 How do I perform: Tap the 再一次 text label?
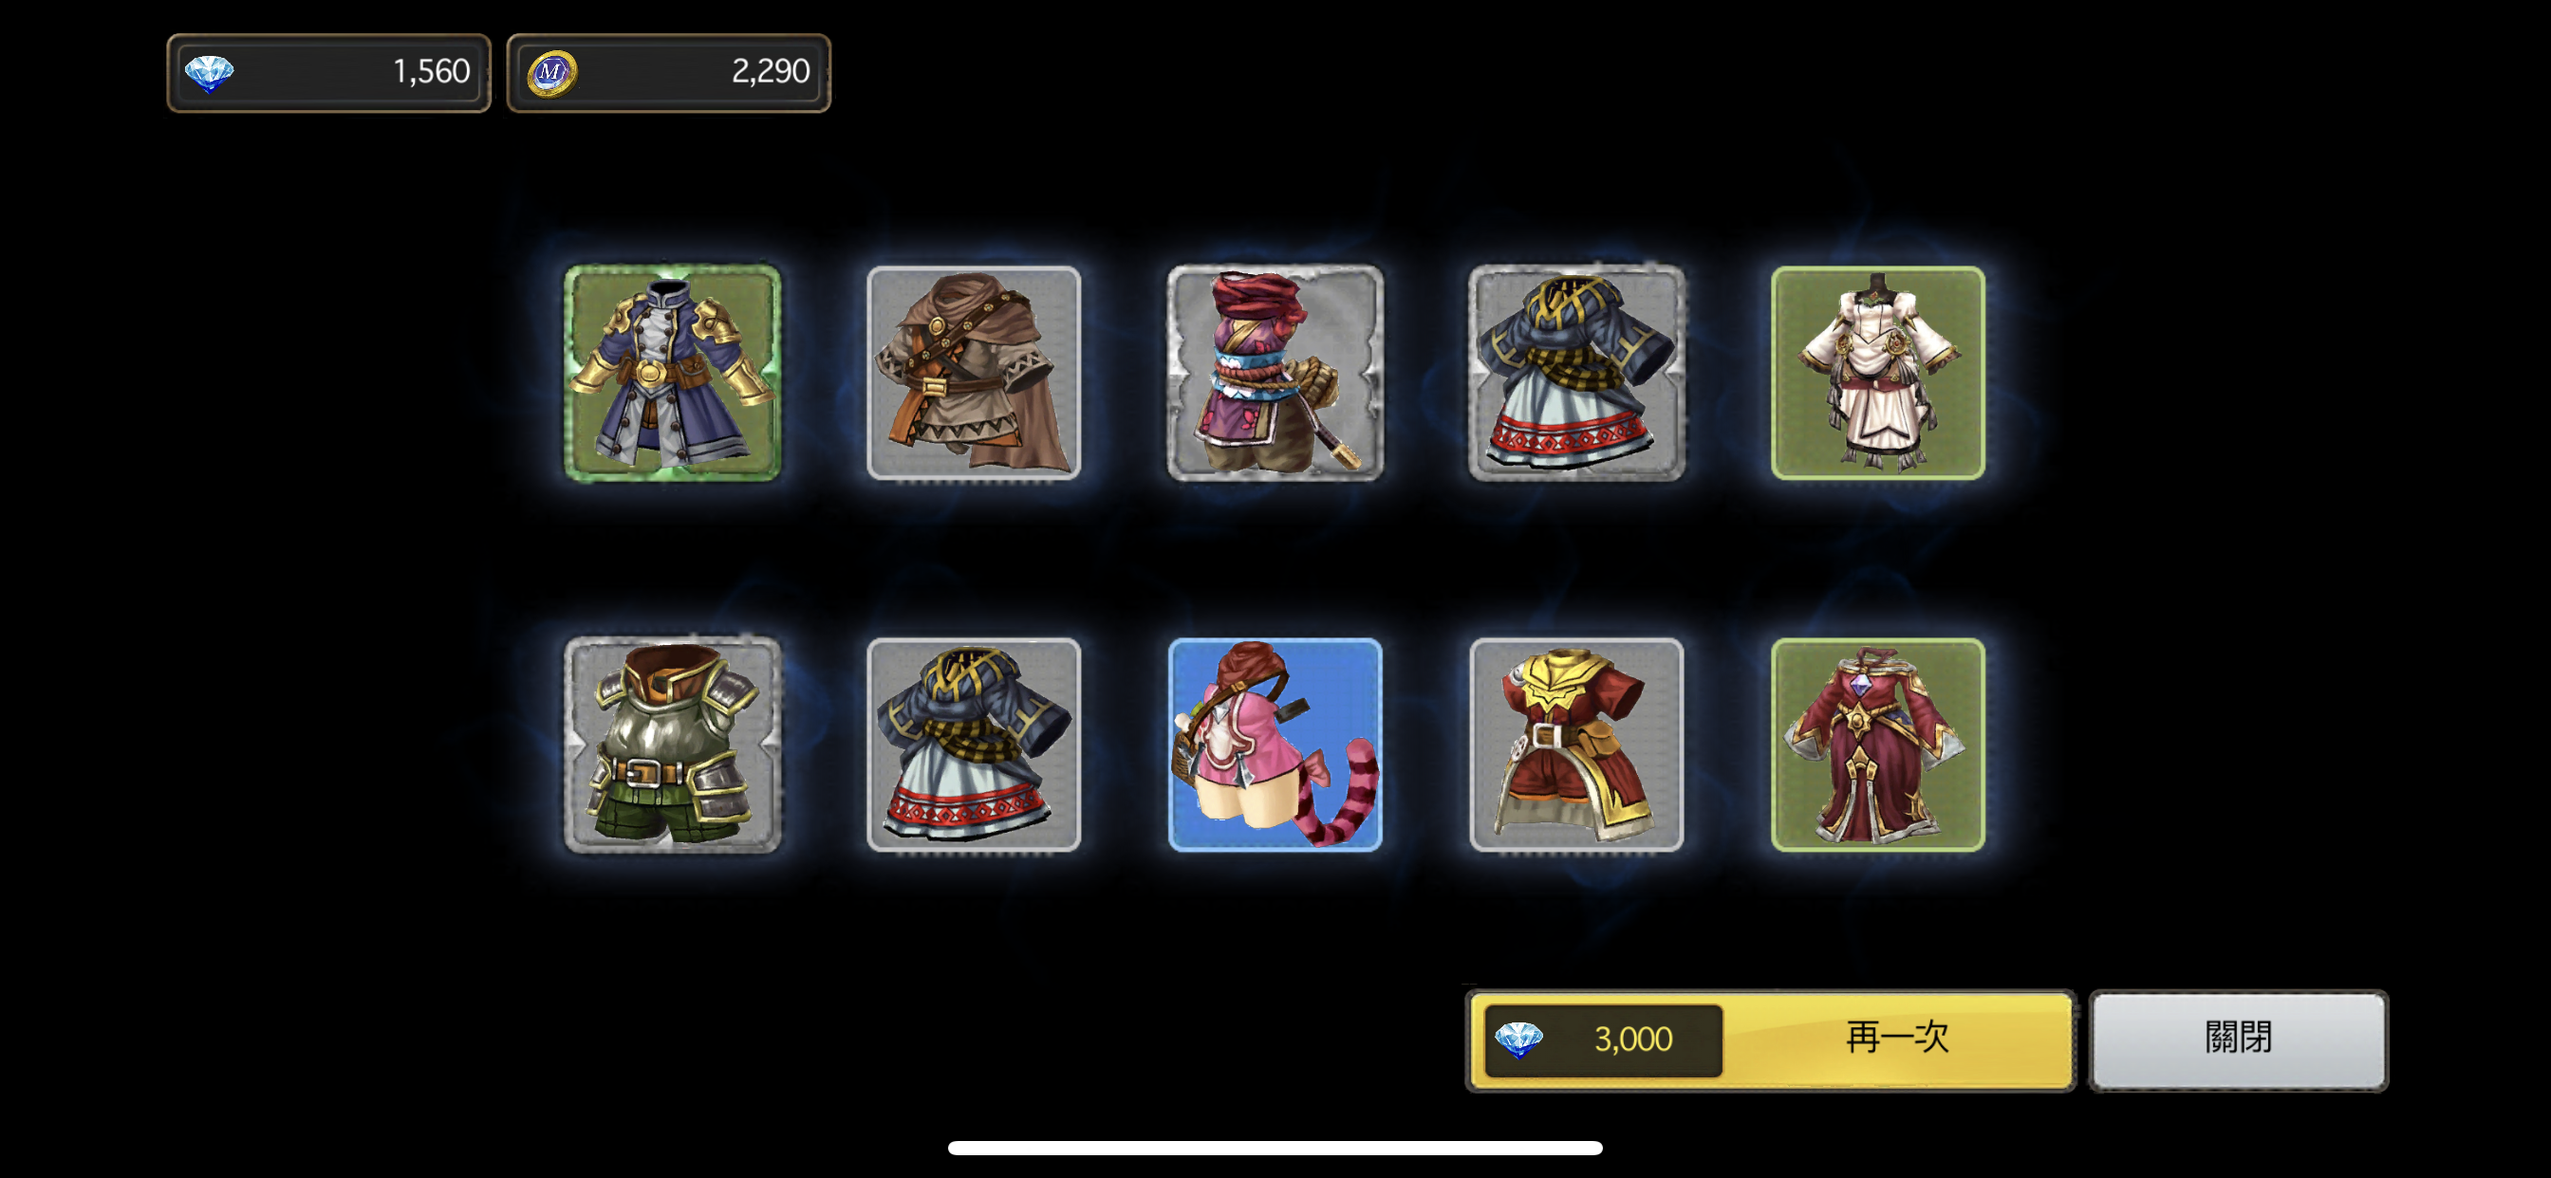[x=1897, y=1038]
